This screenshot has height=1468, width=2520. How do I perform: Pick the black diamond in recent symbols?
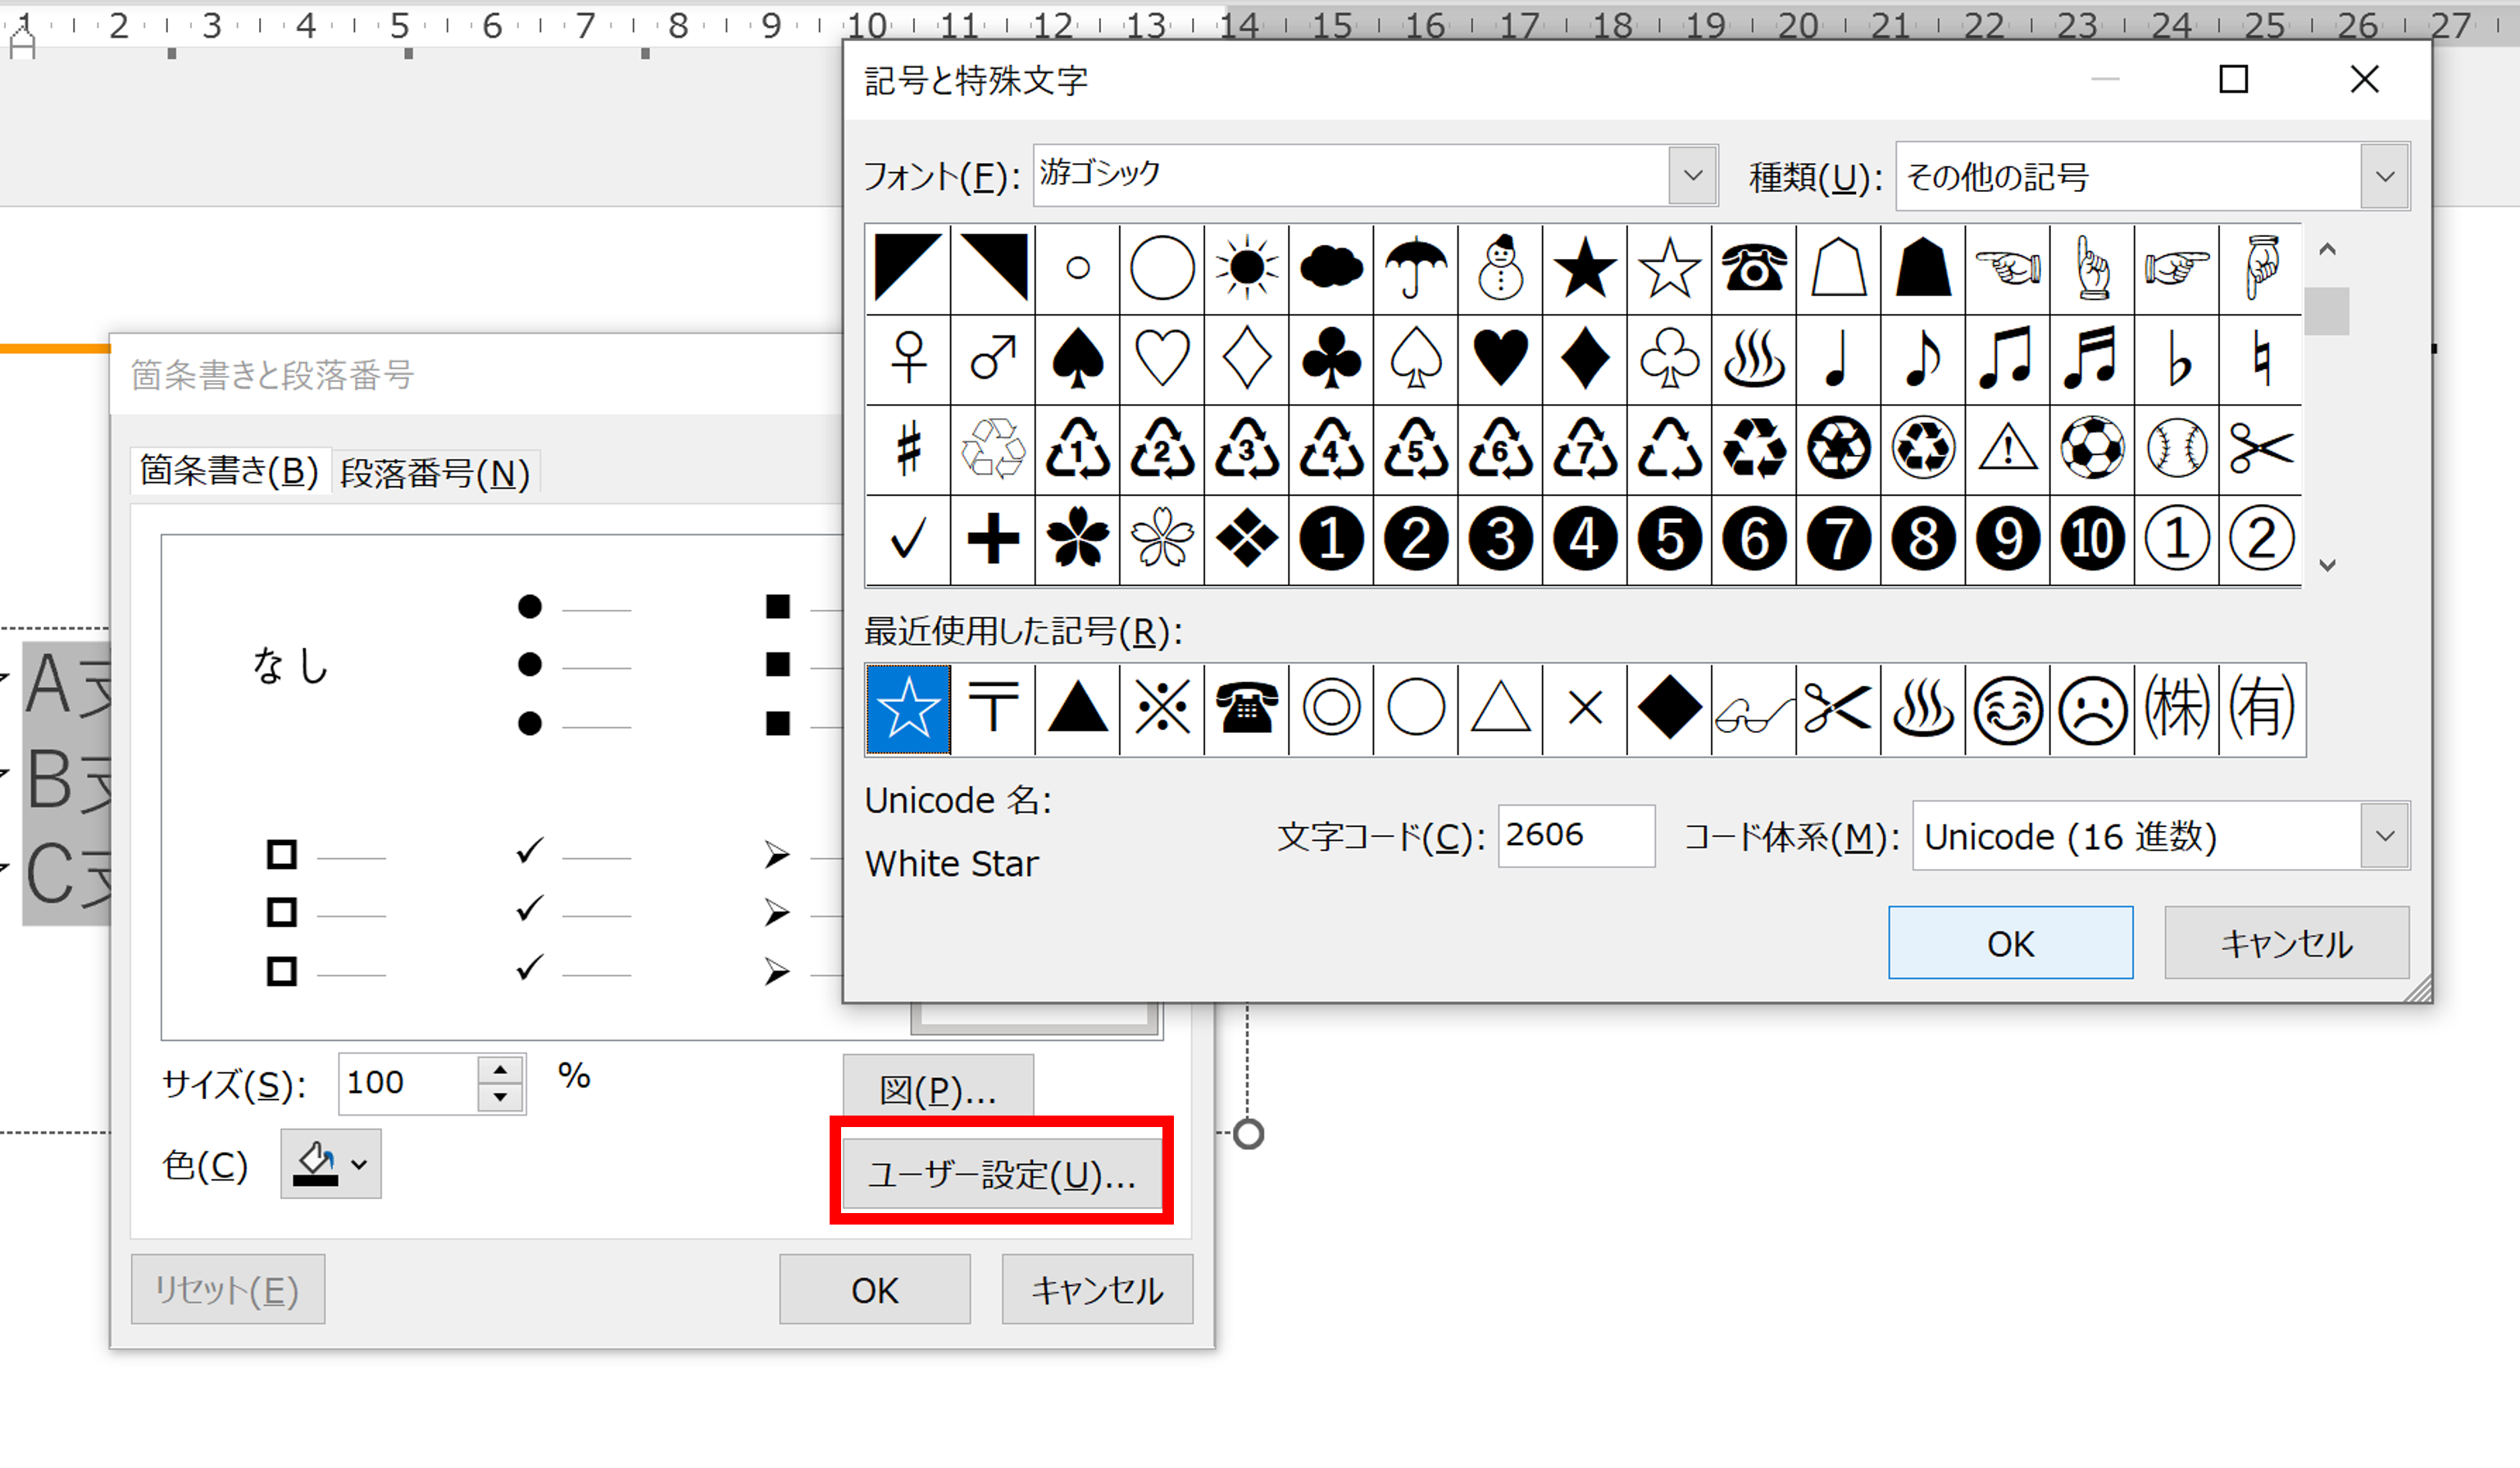tap(1669, 710)
